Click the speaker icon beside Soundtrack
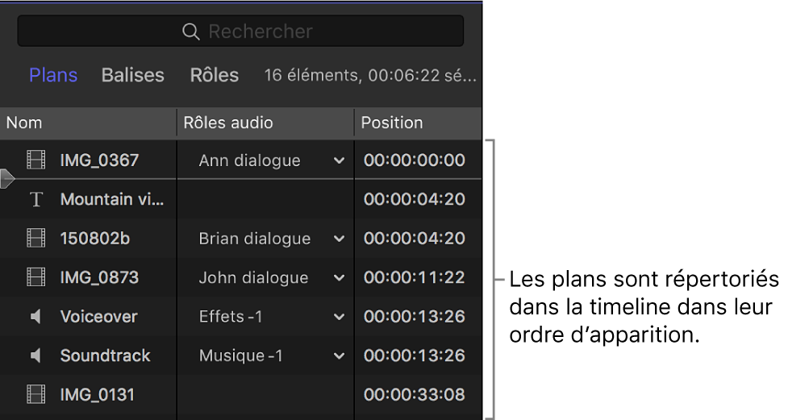The height and width of the screenshot is (420, 809). [35, 356]
